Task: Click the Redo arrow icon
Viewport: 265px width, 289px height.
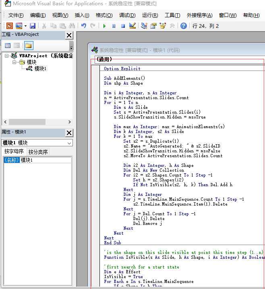Action: 93,26
